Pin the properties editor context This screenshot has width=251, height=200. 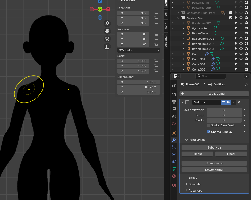pos(246,84)
